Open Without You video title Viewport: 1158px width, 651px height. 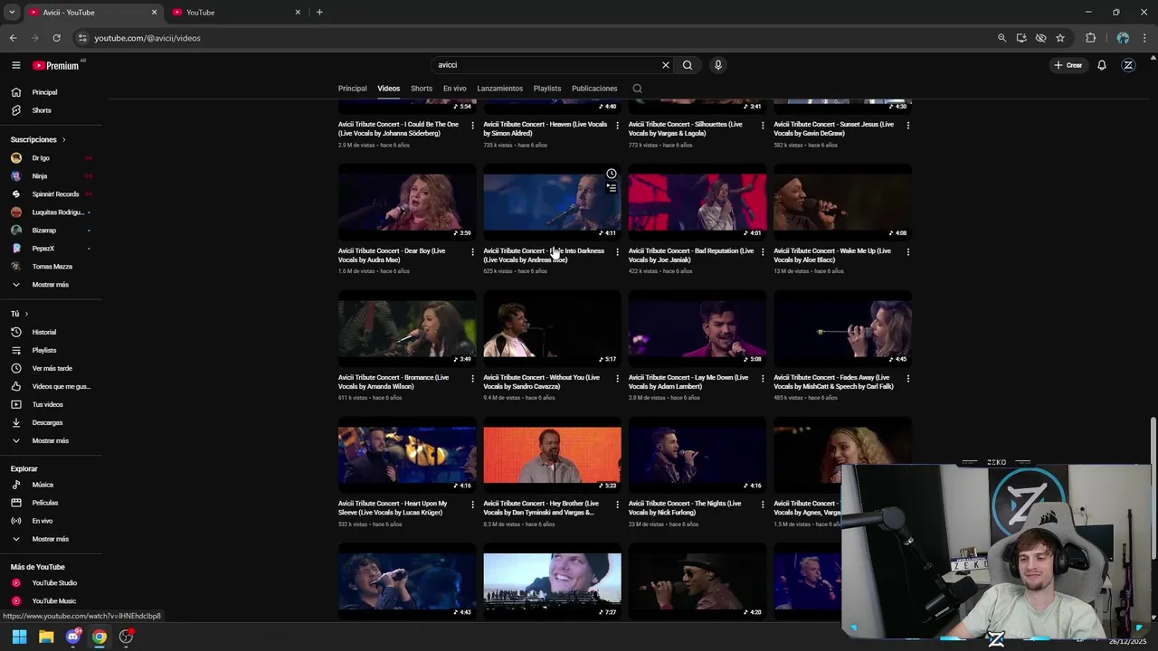542,382
